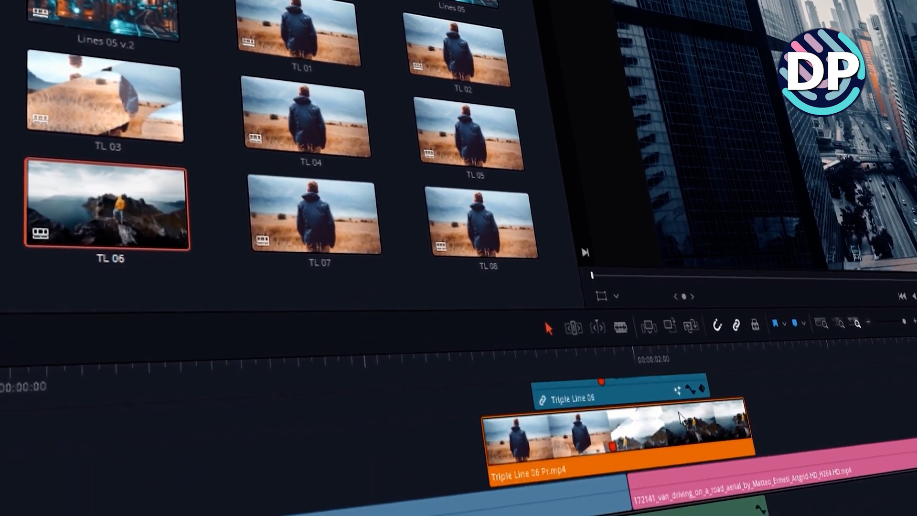Viewport: 917px width, 516px height.
Task: Expand the viewer Transform overlay dropdown
Action: click(616, 296)
